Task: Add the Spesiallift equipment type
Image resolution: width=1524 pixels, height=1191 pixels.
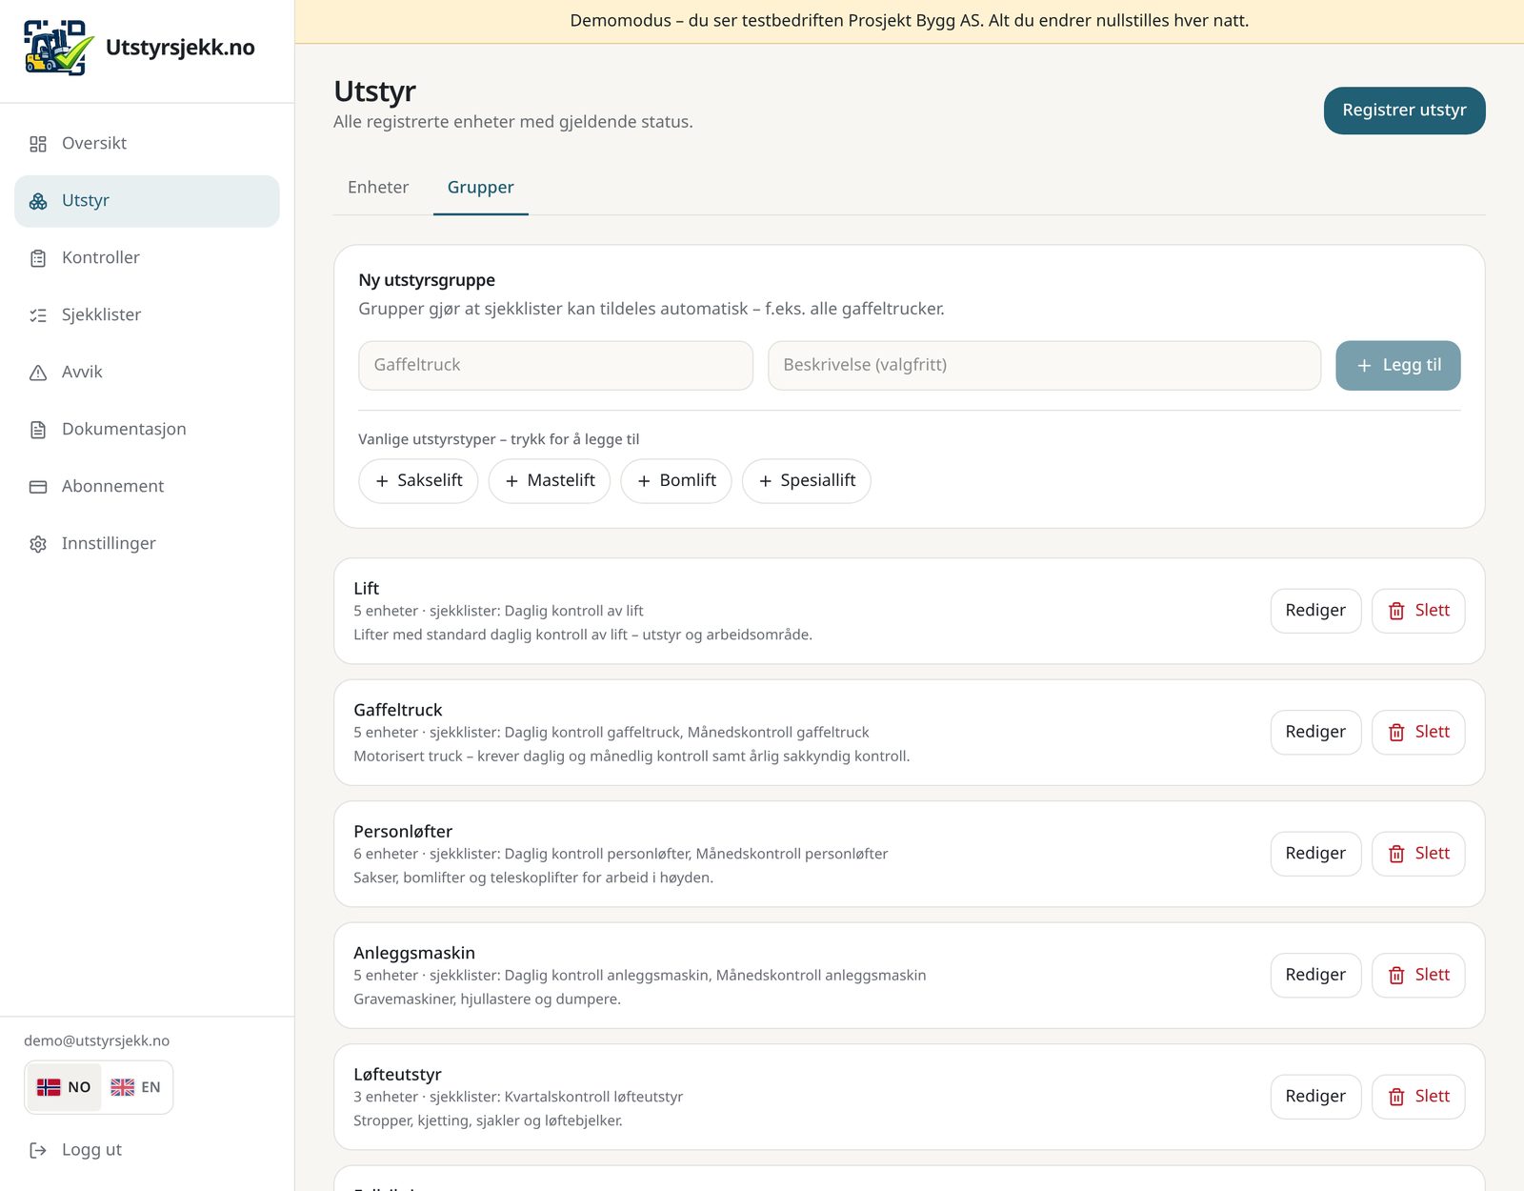Action: tap(807, 481)
